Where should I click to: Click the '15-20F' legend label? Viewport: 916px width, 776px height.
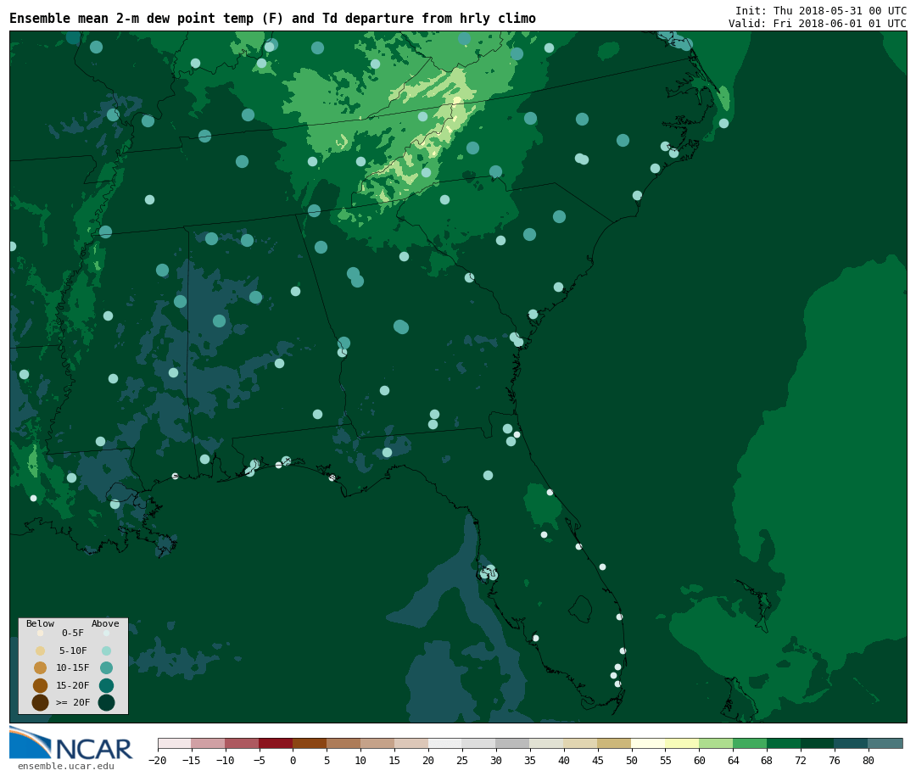73,685
